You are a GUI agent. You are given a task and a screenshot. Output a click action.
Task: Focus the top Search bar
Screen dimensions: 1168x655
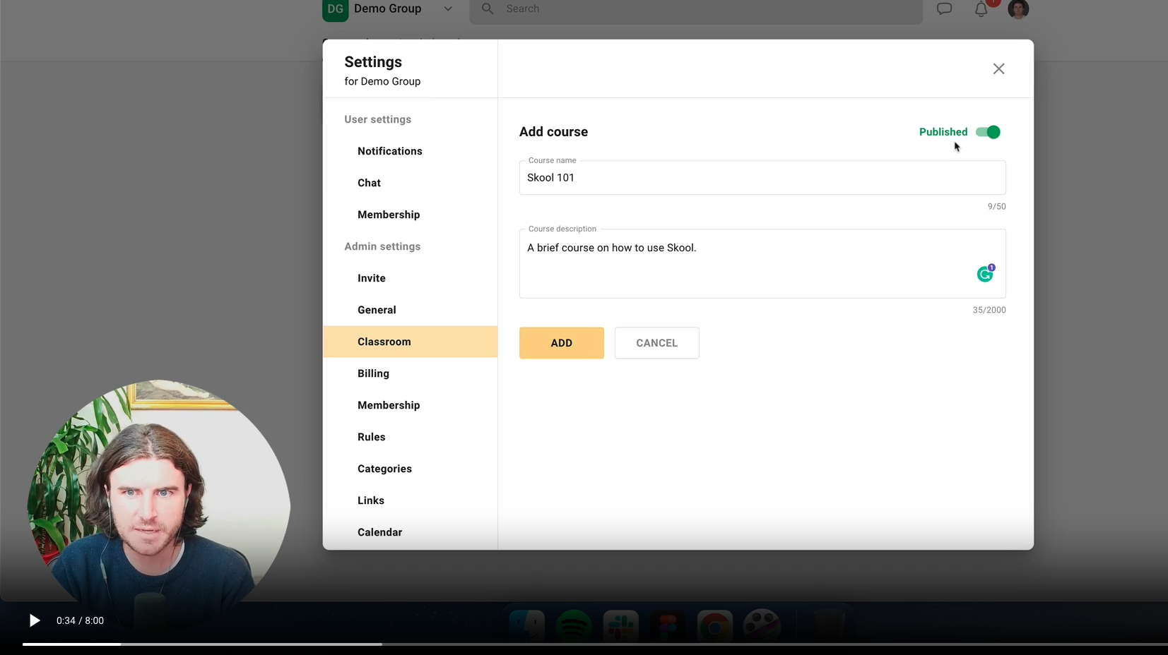point(696,10)
